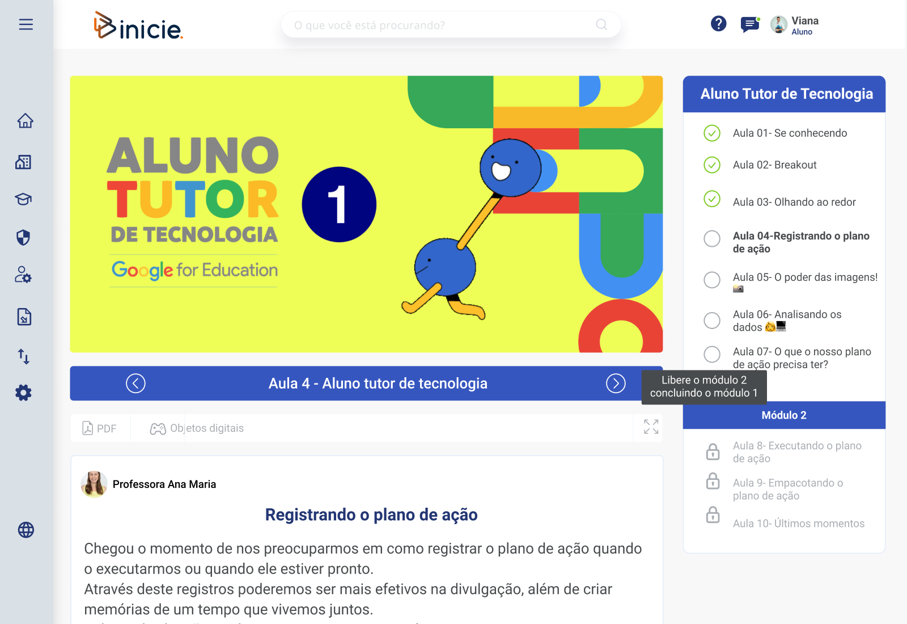Expand the Módulo 2 section header
This screenshot has width=907, height=624.
784,415
